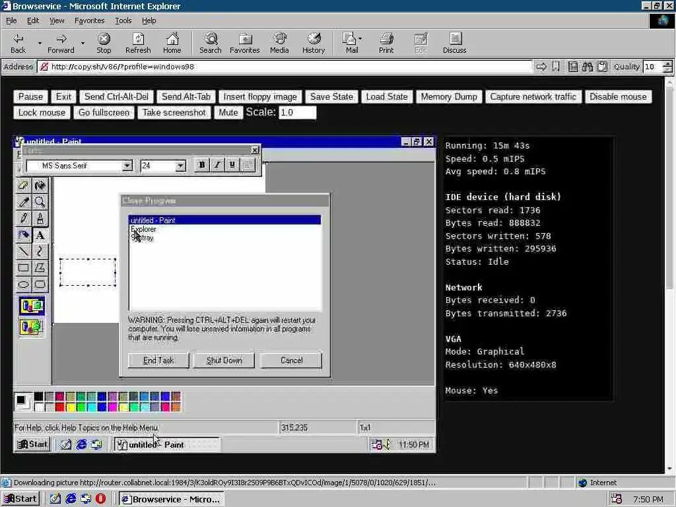
Task: Choose the transparent background text option
Action: [32, 327]
